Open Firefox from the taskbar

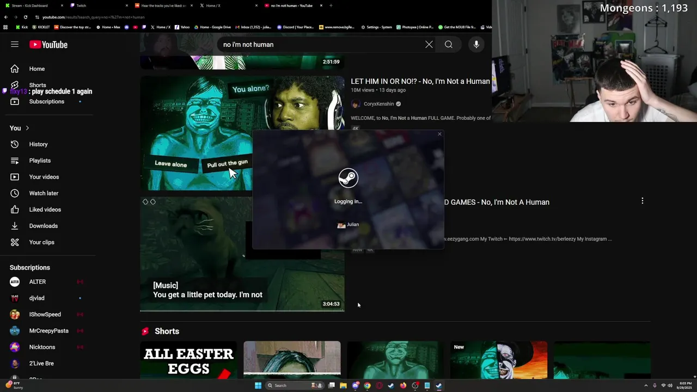(403, 385)
